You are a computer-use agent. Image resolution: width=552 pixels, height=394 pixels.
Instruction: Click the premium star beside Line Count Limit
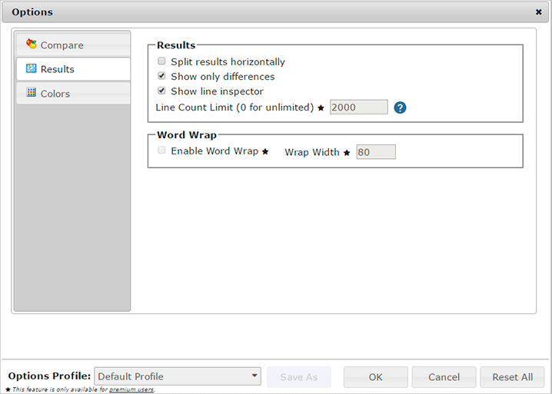(x=321, y=108)
